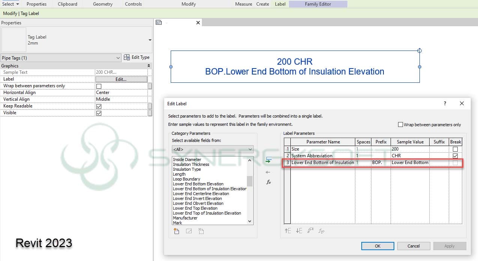This screenshot has width=478, height=261.
Task: Expand the Tag Label 2mm type selector
Action: [150, 40]
